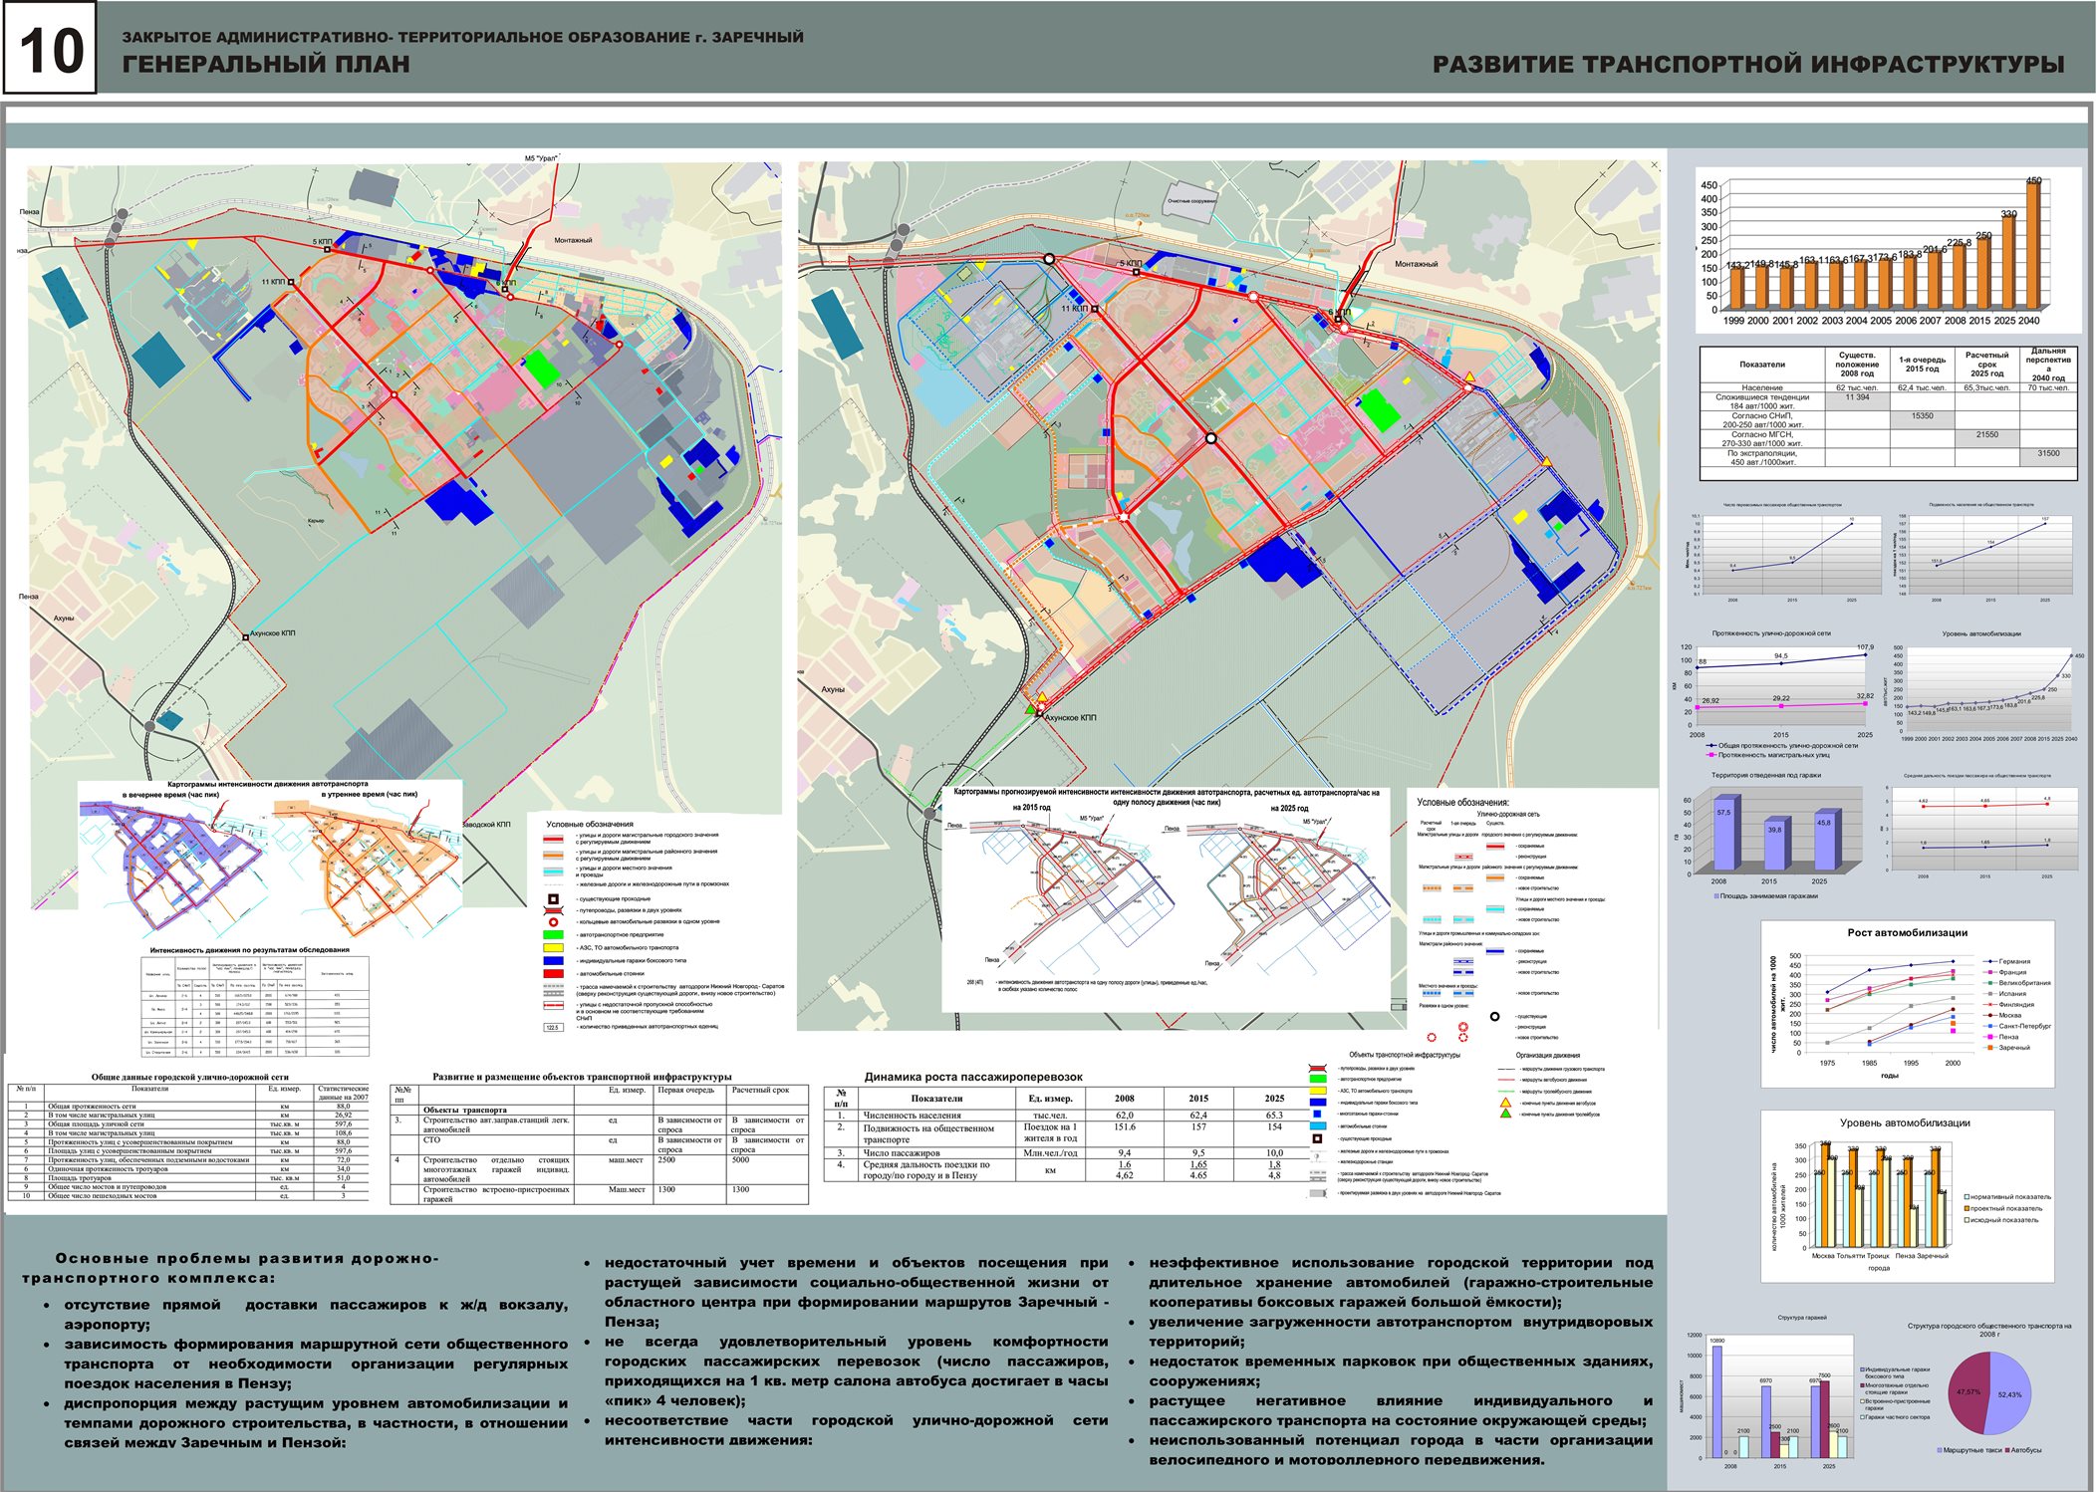2100x1492 pixels.
Task: Click Ахунское КПП marker on left map
Action: (245, 637)
